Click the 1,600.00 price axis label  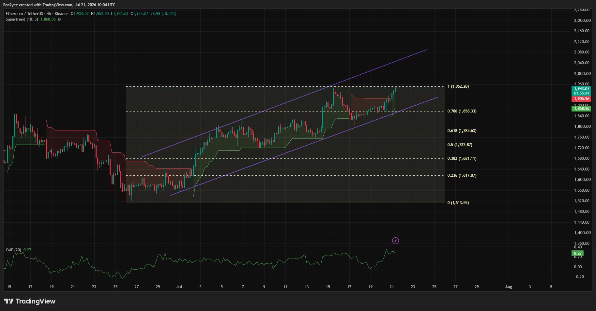582,180
